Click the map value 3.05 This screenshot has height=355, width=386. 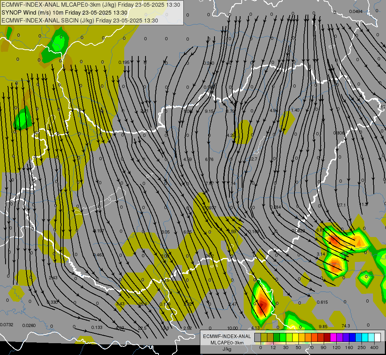click(x=166, y=232)
